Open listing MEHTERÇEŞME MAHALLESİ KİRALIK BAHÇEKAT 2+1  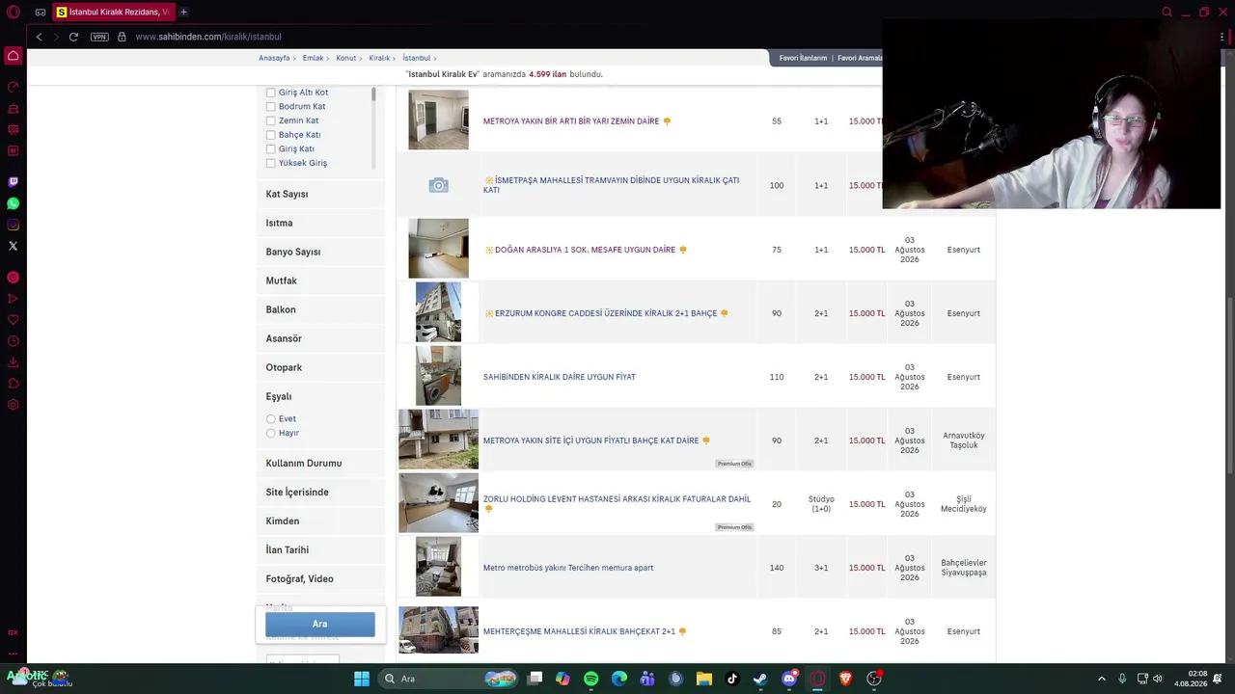pos(579,631)
